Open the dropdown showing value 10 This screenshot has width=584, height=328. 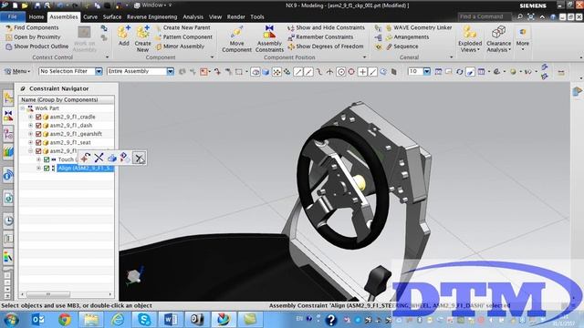pyautogui.click(x=427, y=71)
